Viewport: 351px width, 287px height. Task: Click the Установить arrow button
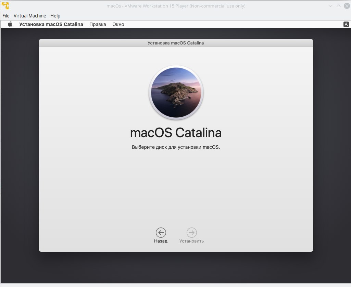click(192, 232)
